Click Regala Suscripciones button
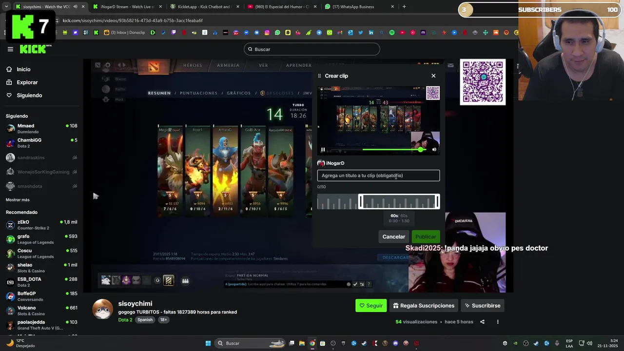This screenshot has width=624, height=351. 424,306
